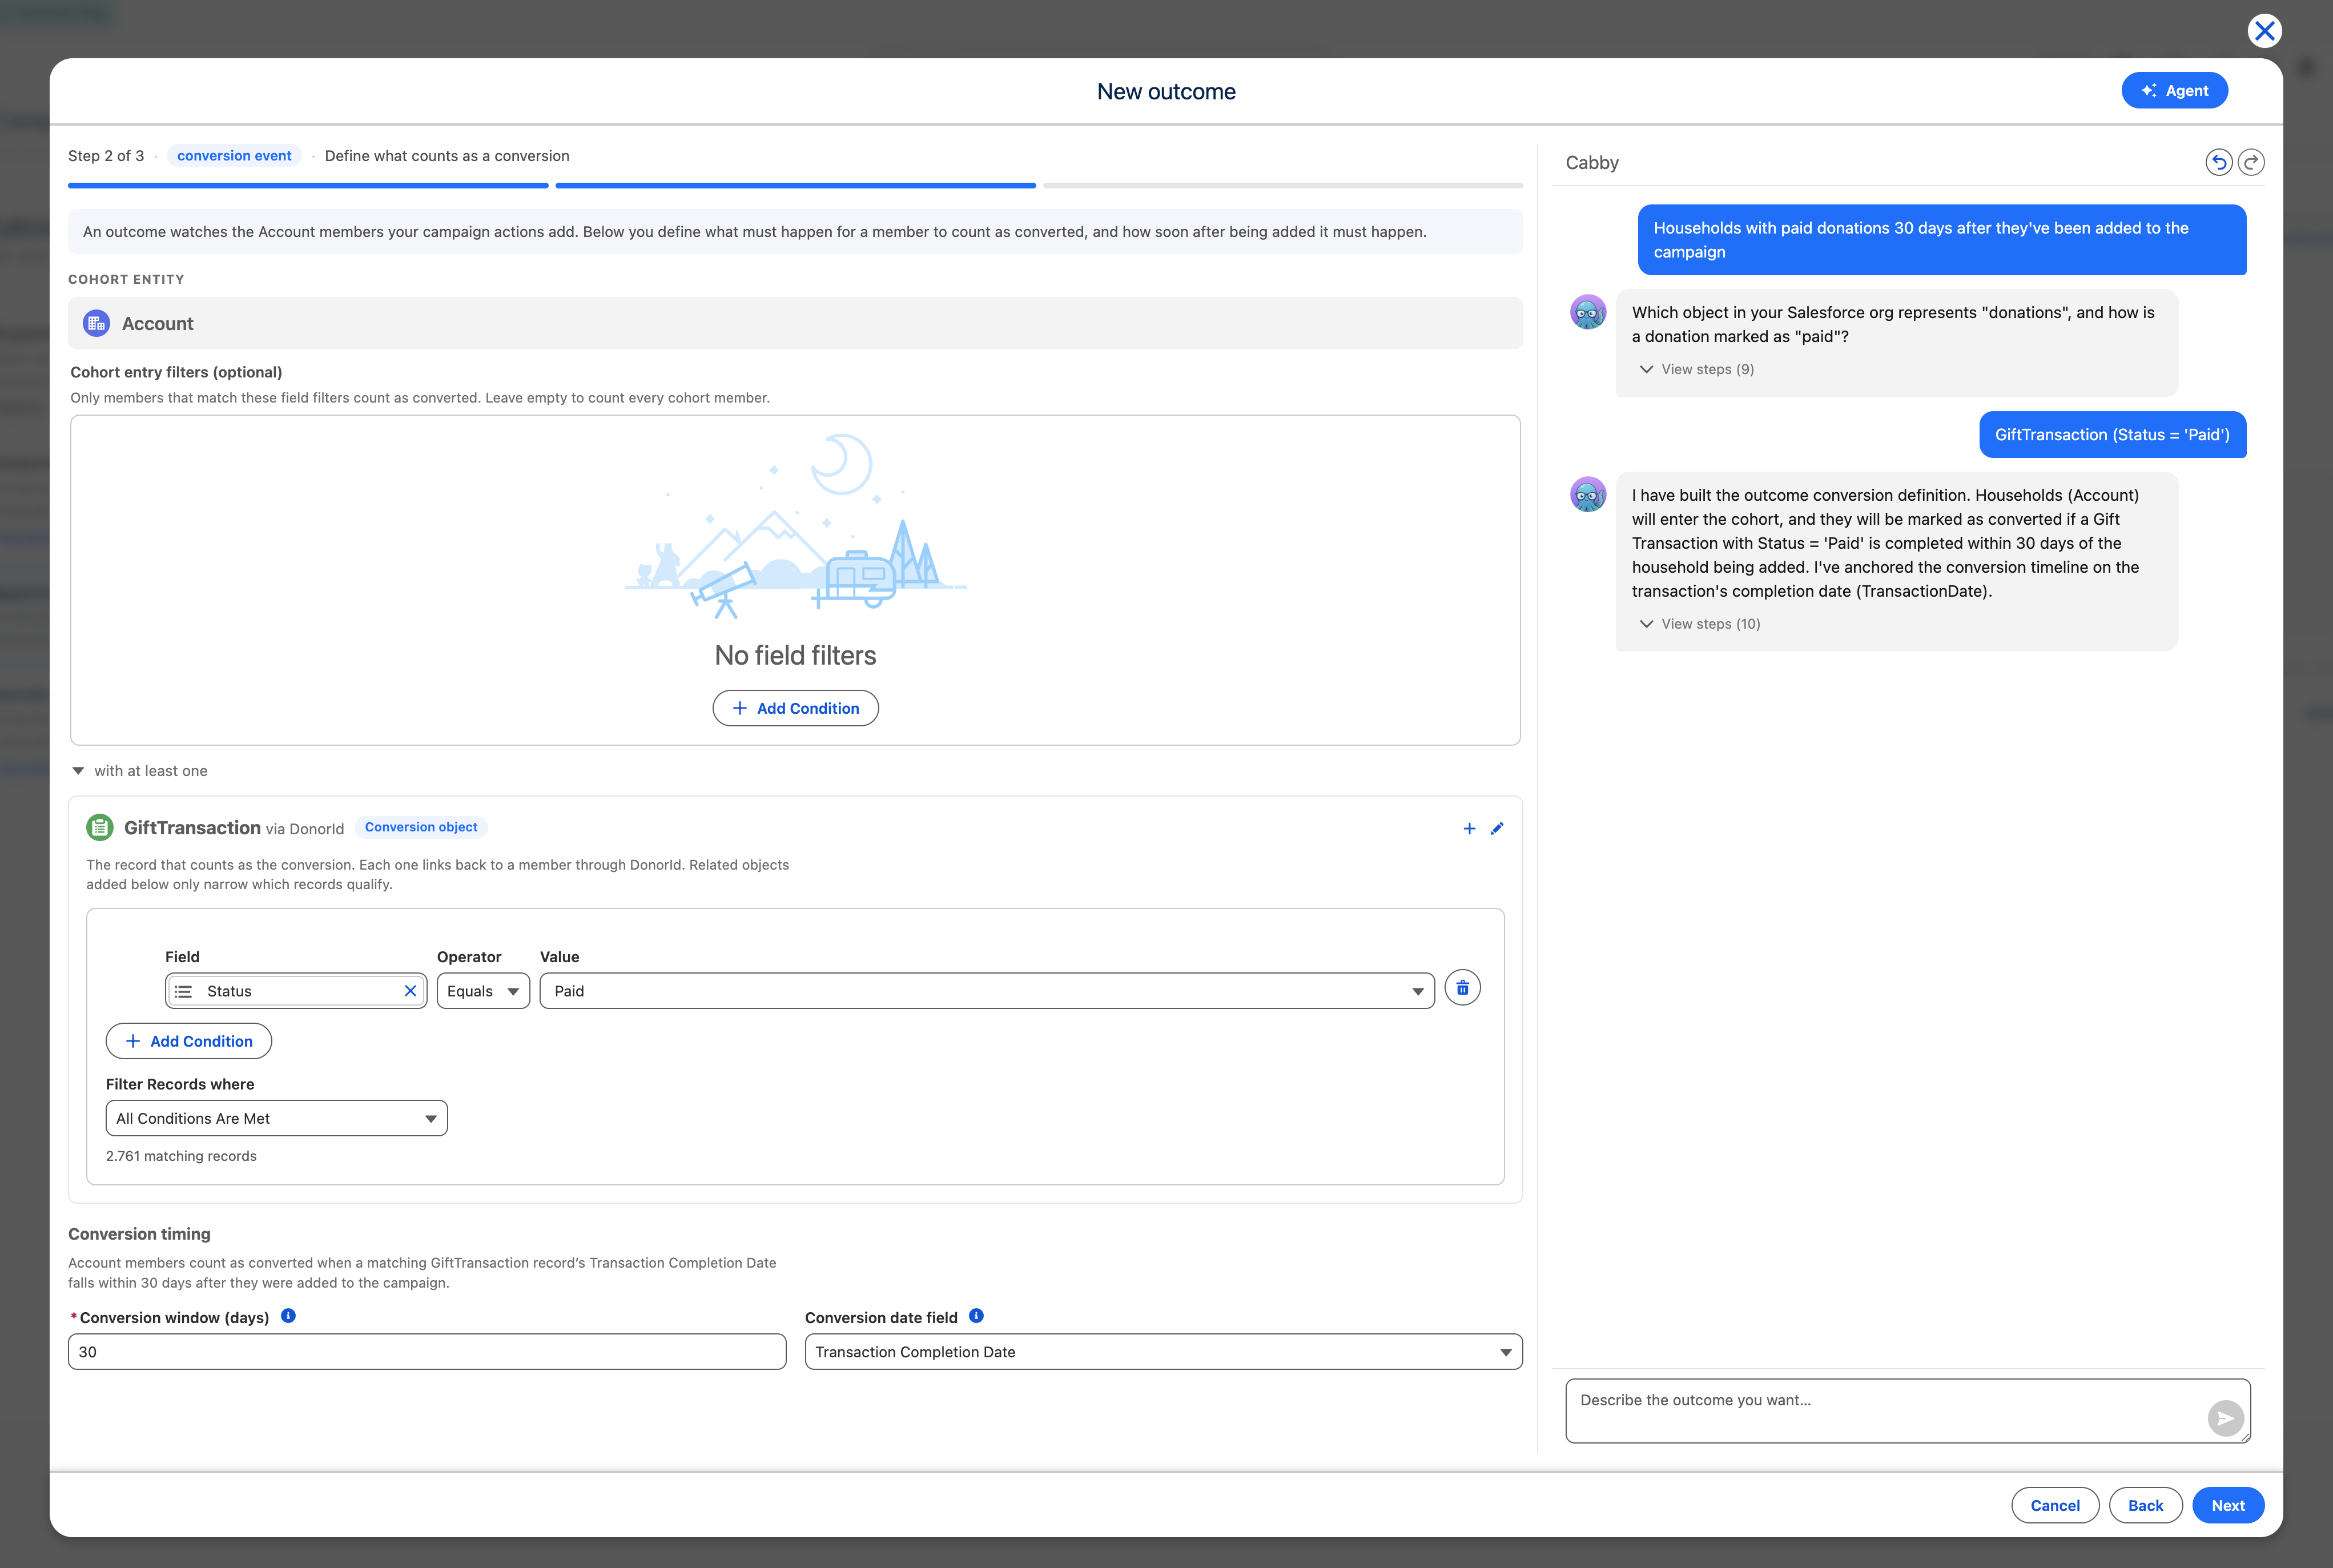Clear the Status field selection
2333x1568 pixels.
410,991
